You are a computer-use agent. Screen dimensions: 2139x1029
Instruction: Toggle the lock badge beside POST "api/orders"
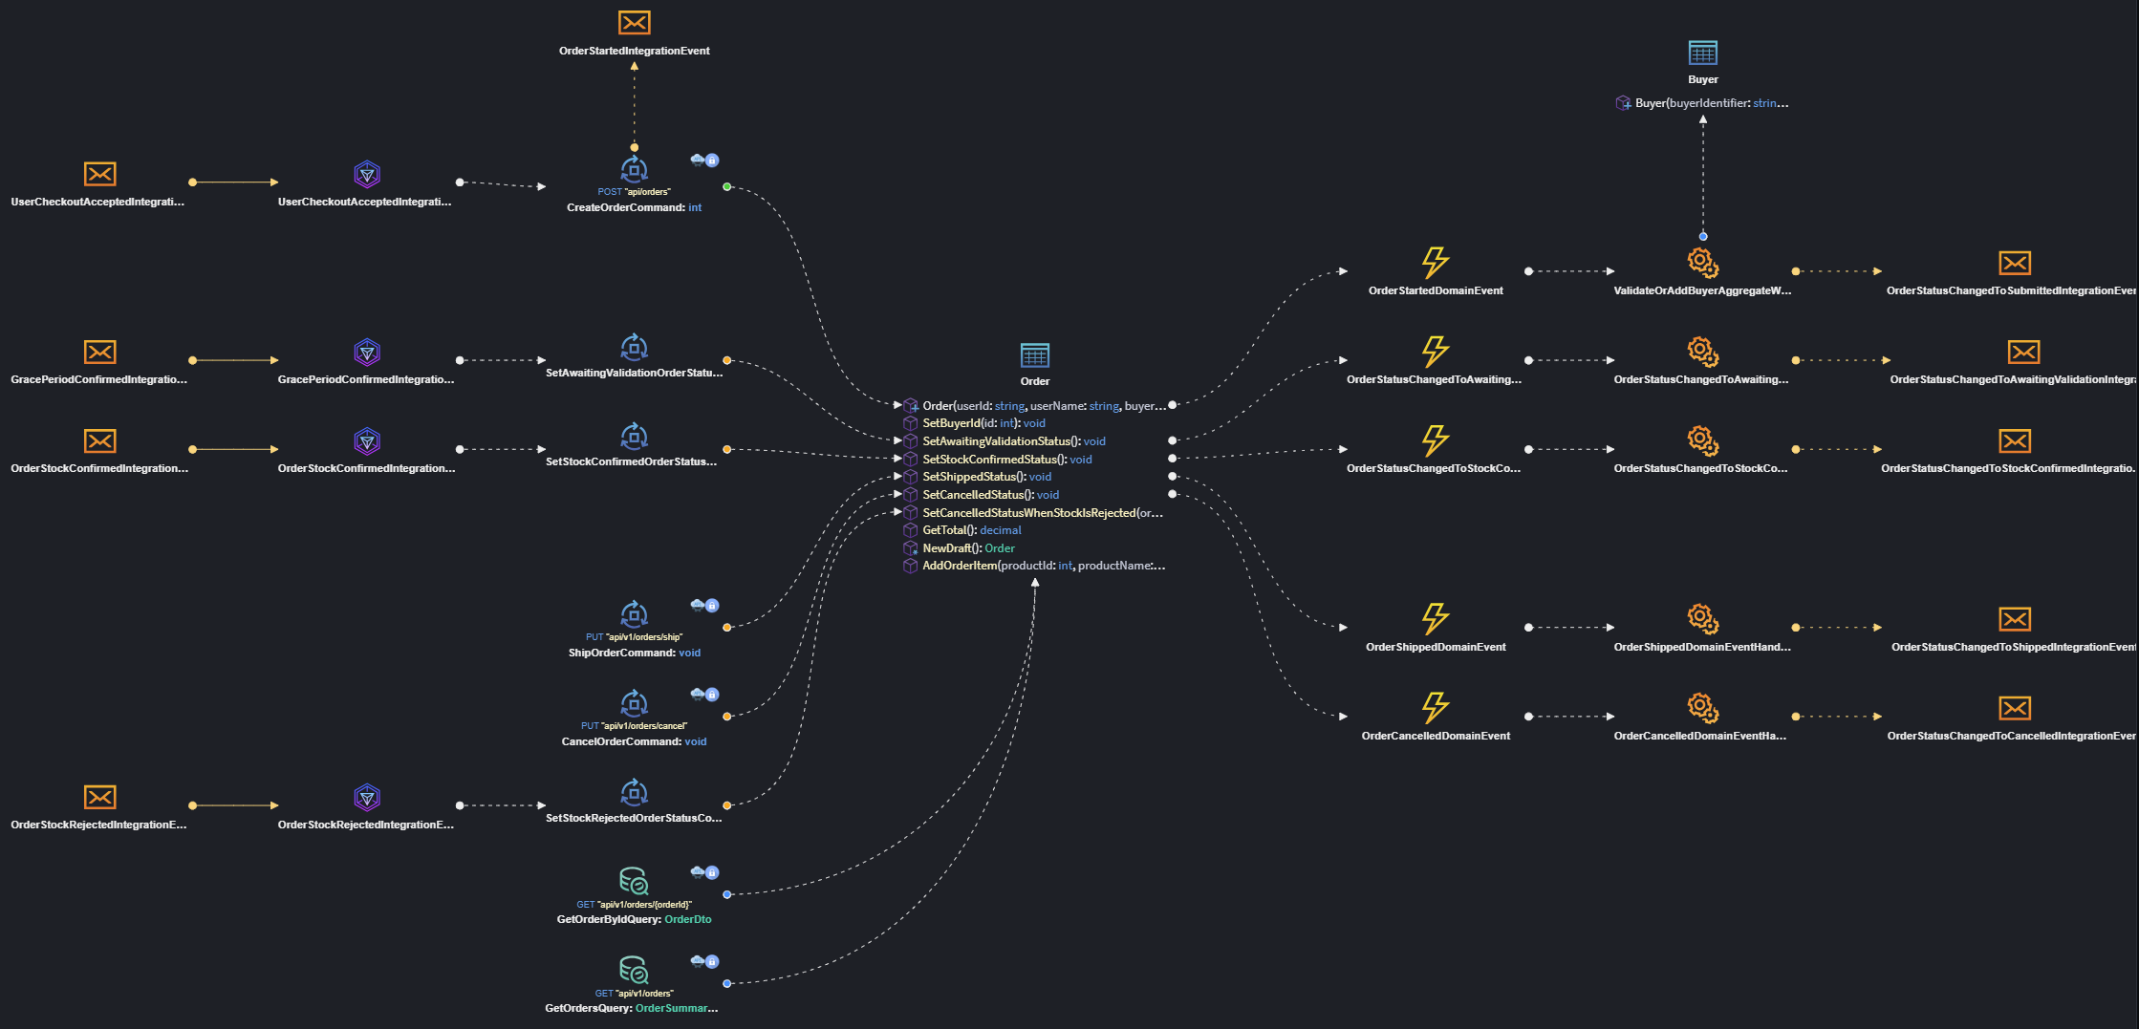[x=712, y=160]
